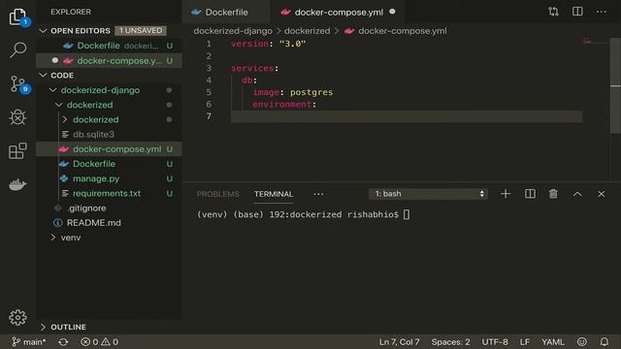Click docker-compose.yml breadcrumb segment
Image resolution: width=621 pixels, height=349 pixels.
tap(403, 31)
